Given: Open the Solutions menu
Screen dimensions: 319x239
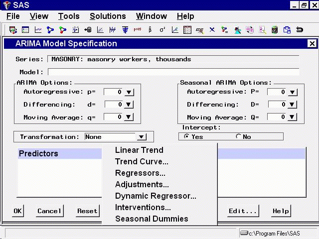Looking at the screenshot, I should [108, 16].
